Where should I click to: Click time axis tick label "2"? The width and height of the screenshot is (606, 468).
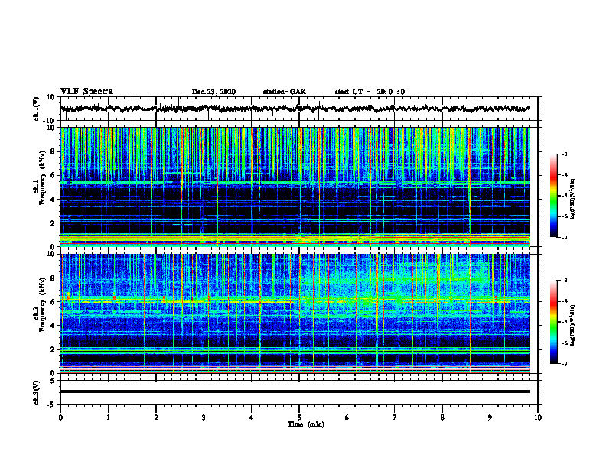[x=156, y=418]
